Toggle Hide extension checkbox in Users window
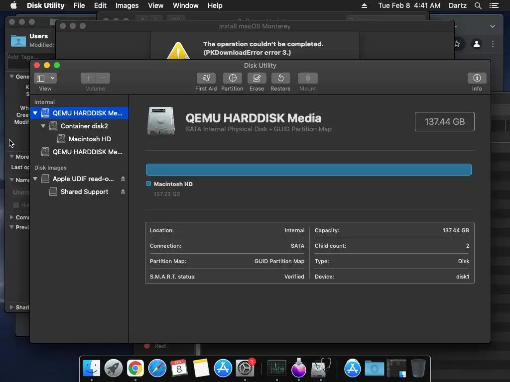 (15, 204)
